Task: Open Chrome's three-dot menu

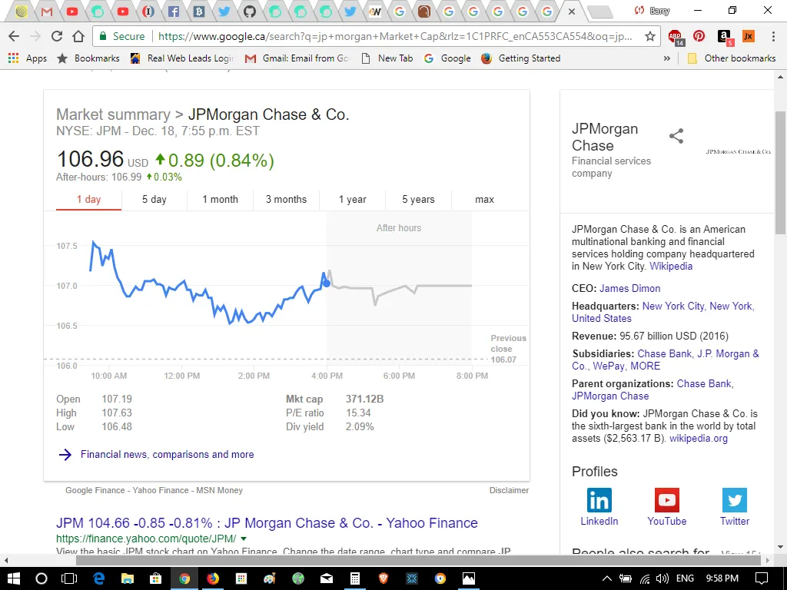Action: pos(773,36)
